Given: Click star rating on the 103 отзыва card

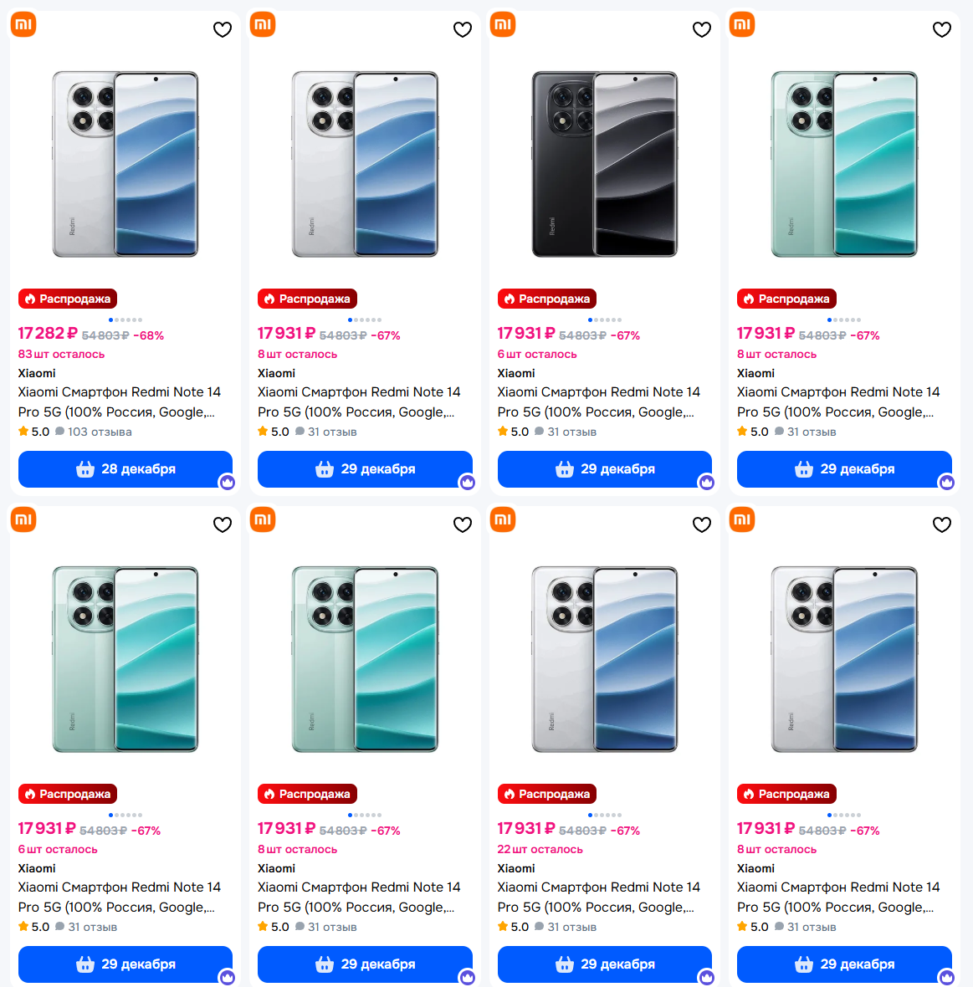Looking at the screenshot, I should tap(34, 432).
